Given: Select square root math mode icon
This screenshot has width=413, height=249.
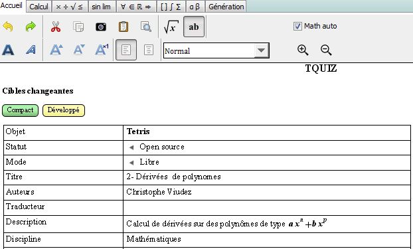Looking at the screenshot, I should pos(171,27).
